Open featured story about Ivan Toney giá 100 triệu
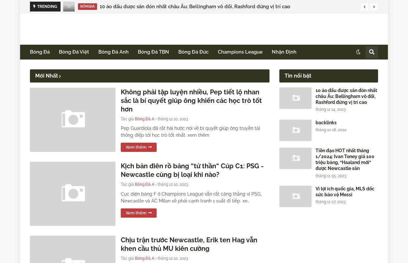Screen dimensions: 408x263 coord(345,159)
